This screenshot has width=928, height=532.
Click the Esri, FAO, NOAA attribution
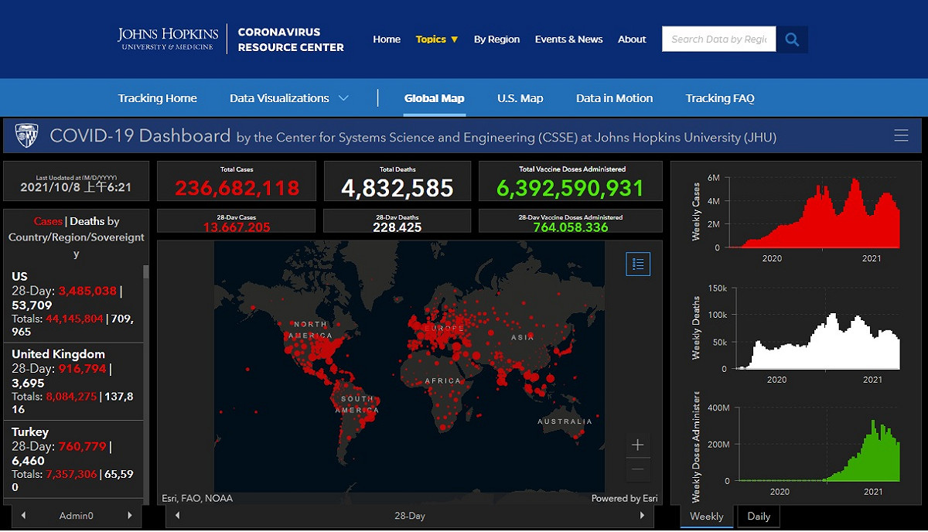click(197, 498)
